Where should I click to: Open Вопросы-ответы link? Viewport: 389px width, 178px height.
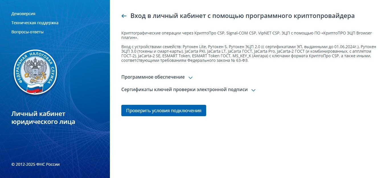[28, 32]
